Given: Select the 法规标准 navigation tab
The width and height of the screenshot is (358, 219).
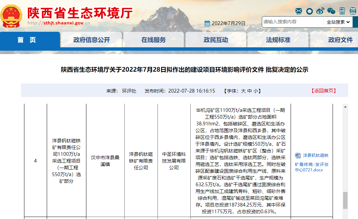Looking at the screenshot, I should 278,40.
